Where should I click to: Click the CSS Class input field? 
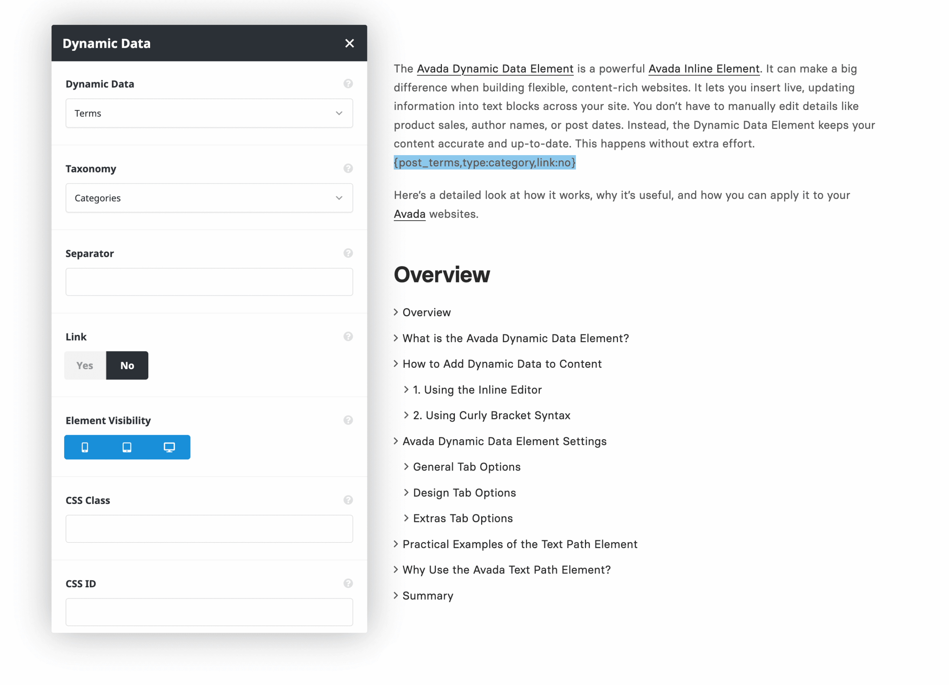coord(209,529)
